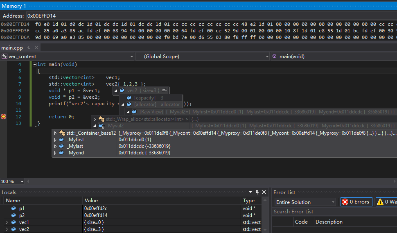Sort Error List by Description column
This screenshot has height=233, width=397.
pyautogui.click(x=329, y=222)
